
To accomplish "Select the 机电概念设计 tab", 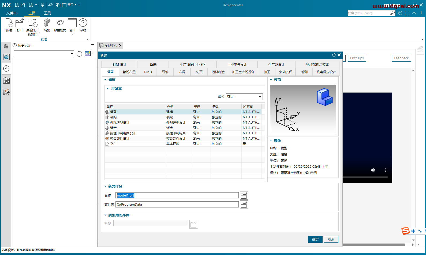I will click(x=326, y=72).
